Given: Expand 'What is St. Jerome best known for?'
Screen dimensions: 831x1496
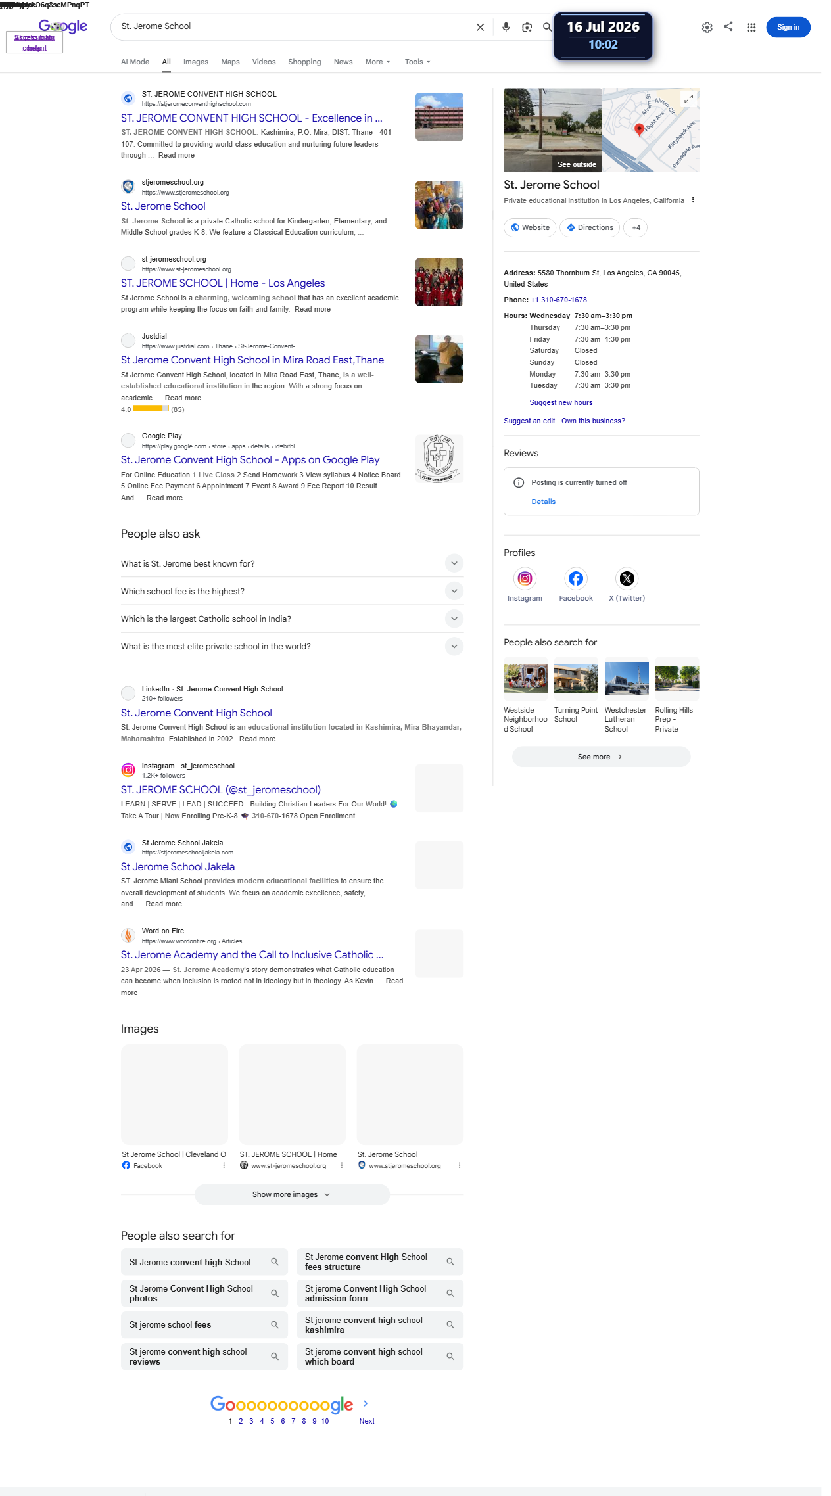Looking at the screenshot, I should [292, 563].
